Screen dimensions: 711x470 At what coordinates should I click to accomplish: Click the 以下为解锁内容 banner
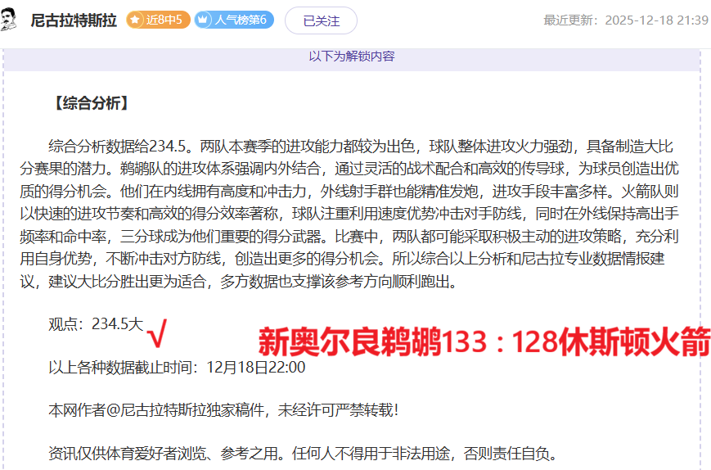(352, 56)
